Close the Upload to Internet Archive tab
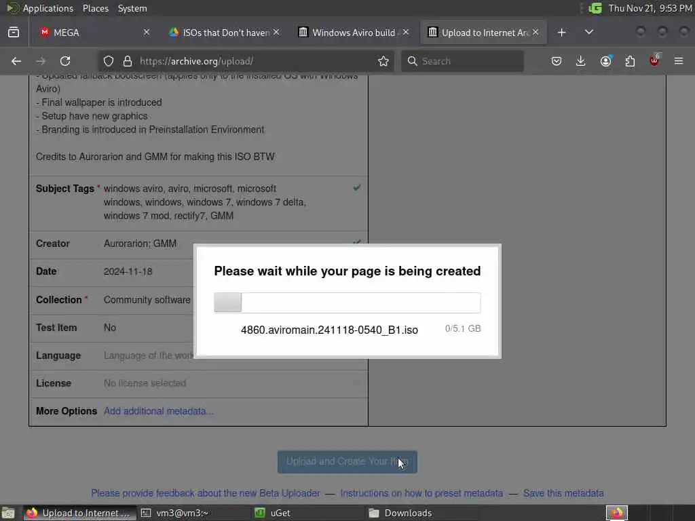 tap(536, 33)
